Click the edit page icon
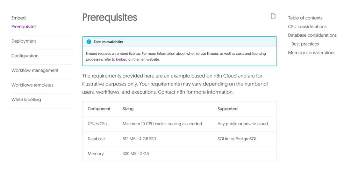Screen dimensions: 358x172 point(273,16)
